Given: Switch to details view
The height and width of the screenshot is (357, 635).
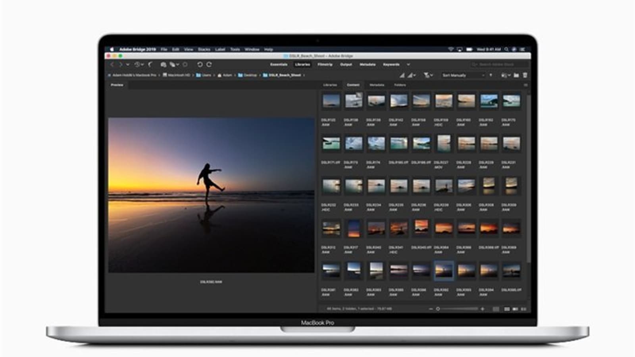Looking at the screenshot, I should [x=515, y=309].
